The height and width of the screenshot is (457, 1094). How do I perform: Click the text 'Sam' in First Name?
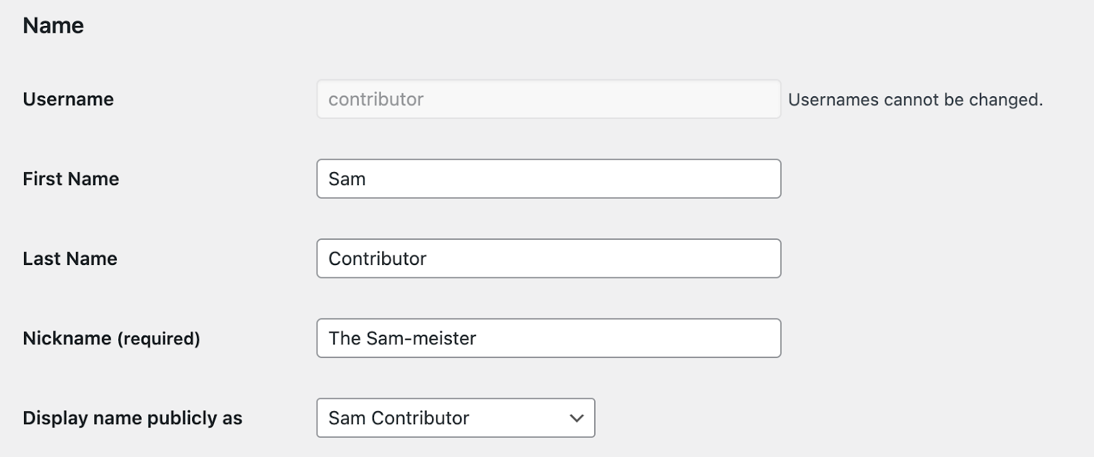(347, 179)
